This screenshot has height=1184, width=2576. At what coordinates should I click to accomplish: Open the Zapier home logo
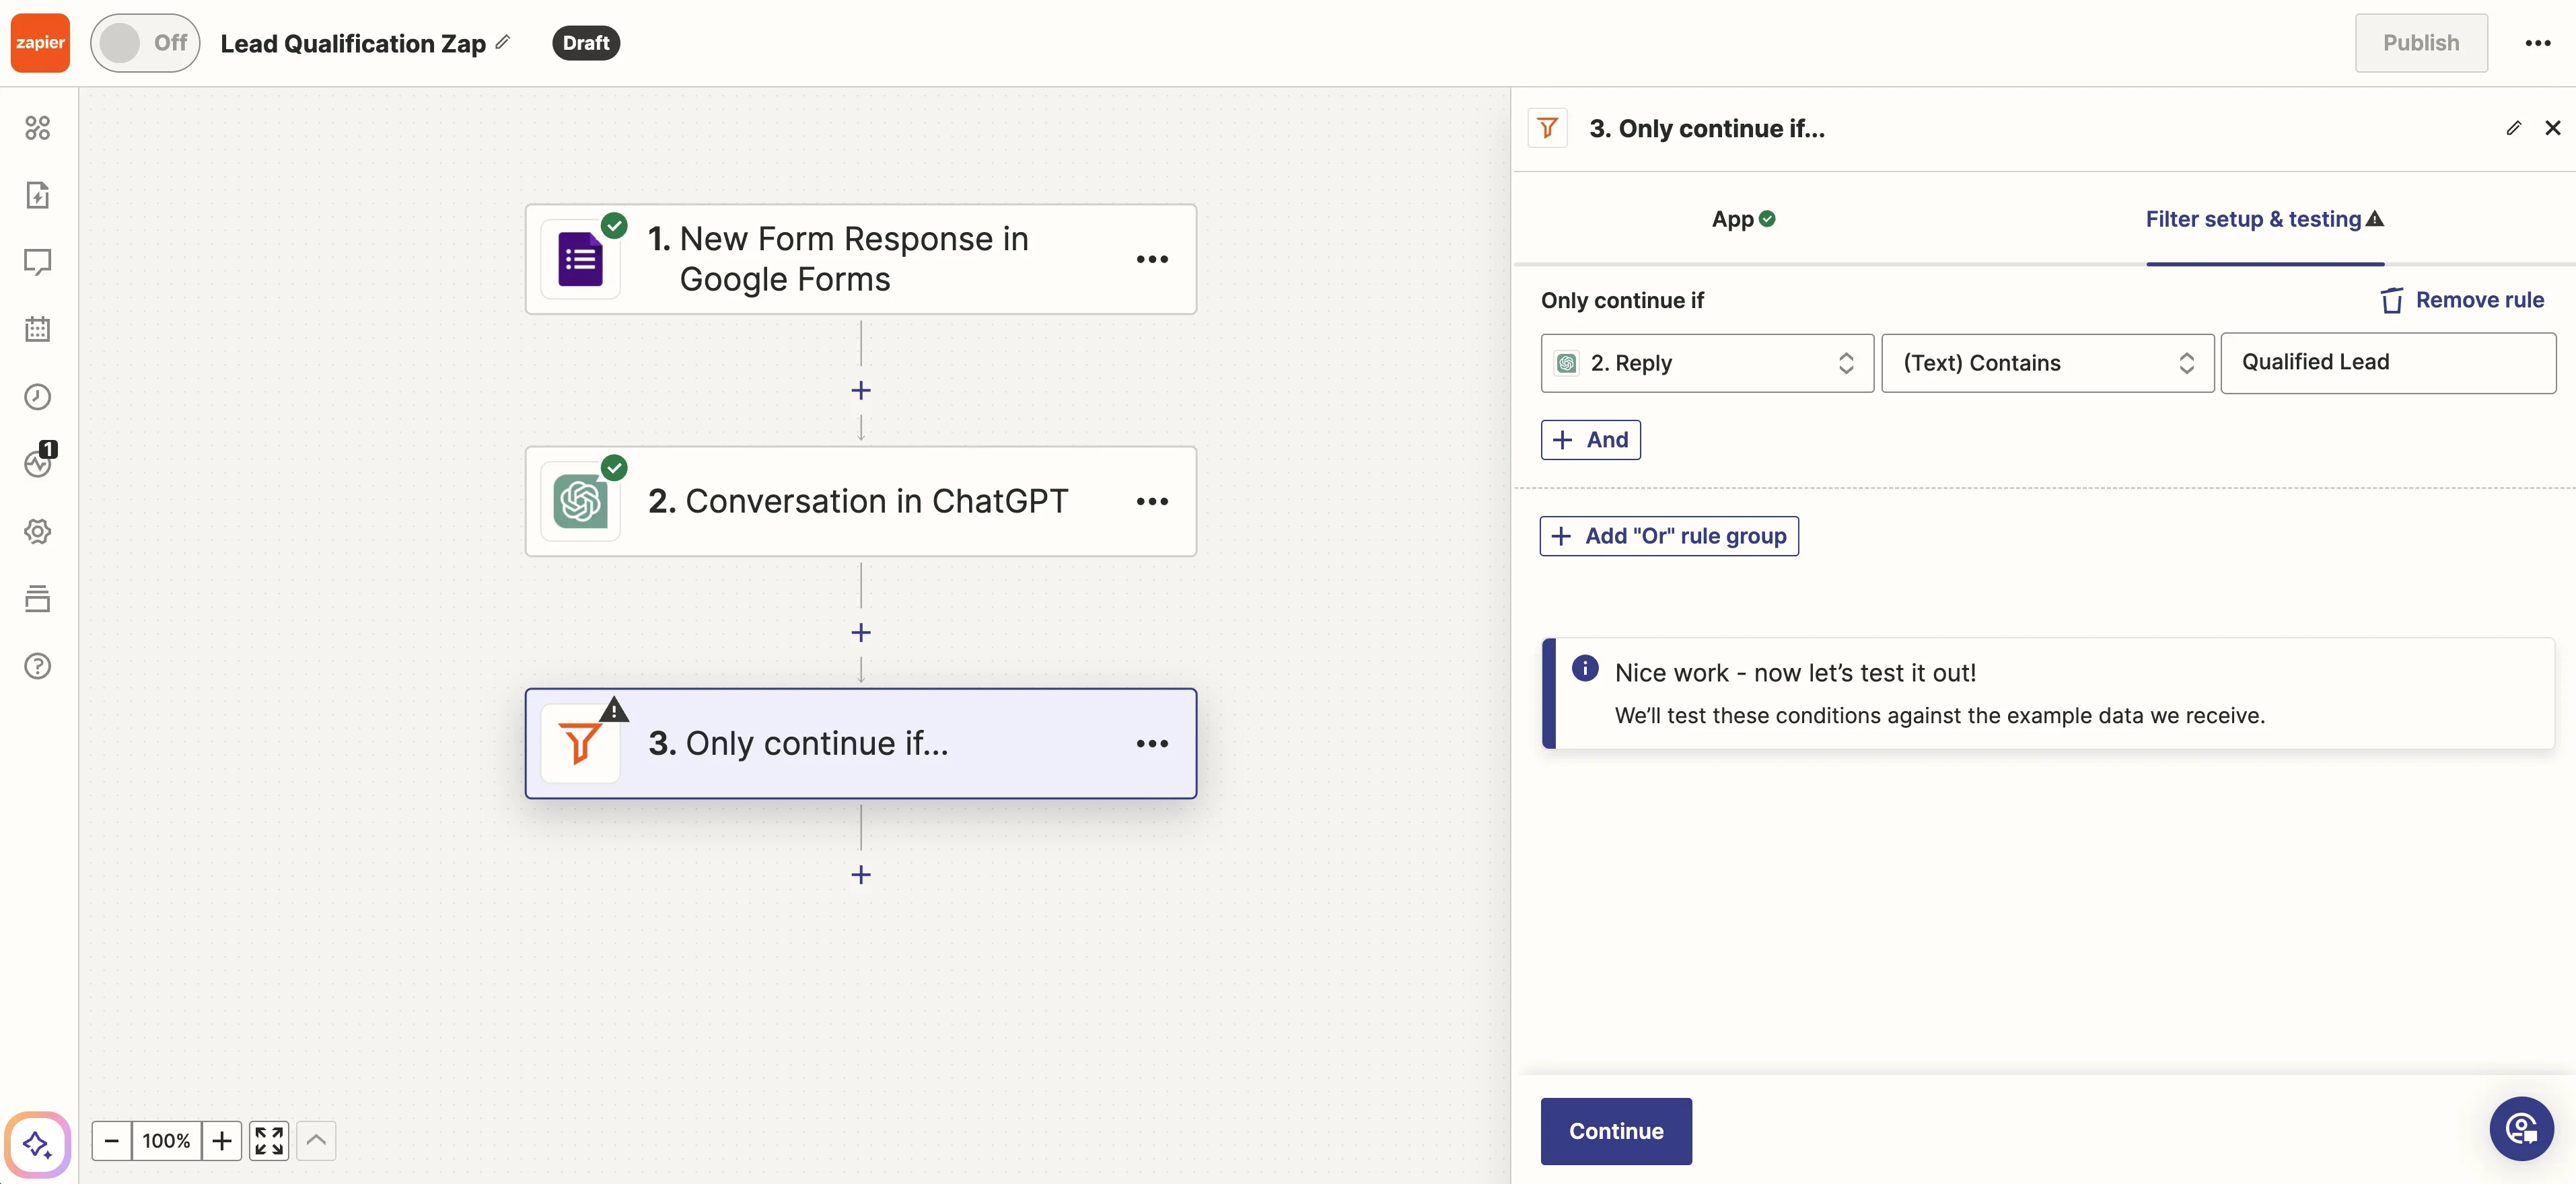click(40, 43)
